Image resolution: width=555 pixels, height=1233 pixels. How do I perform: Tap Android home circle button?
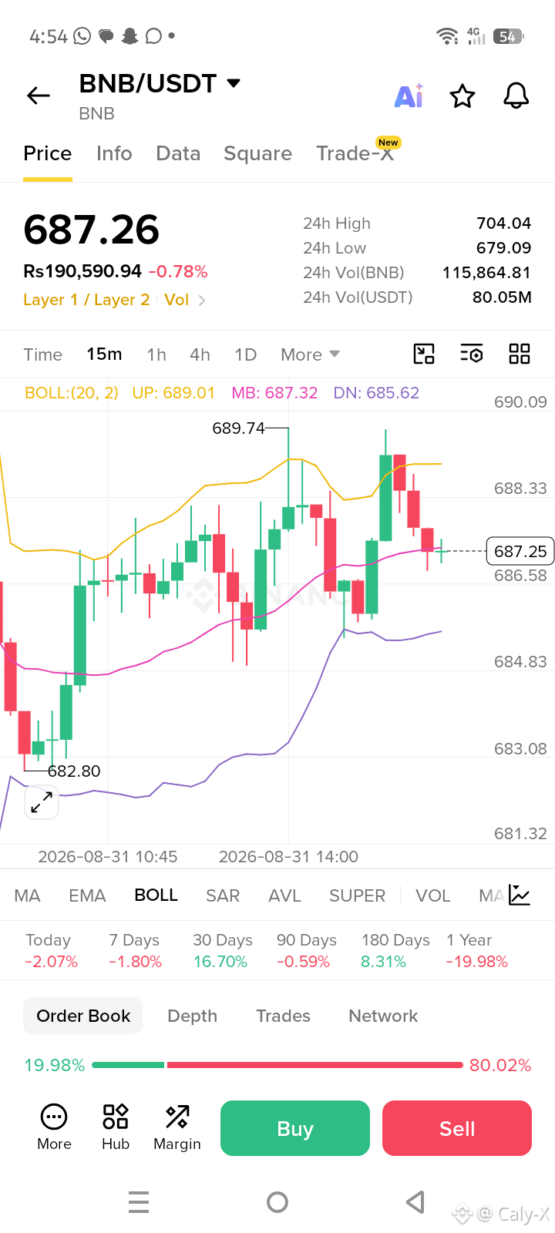click(x=277, y=1202)
